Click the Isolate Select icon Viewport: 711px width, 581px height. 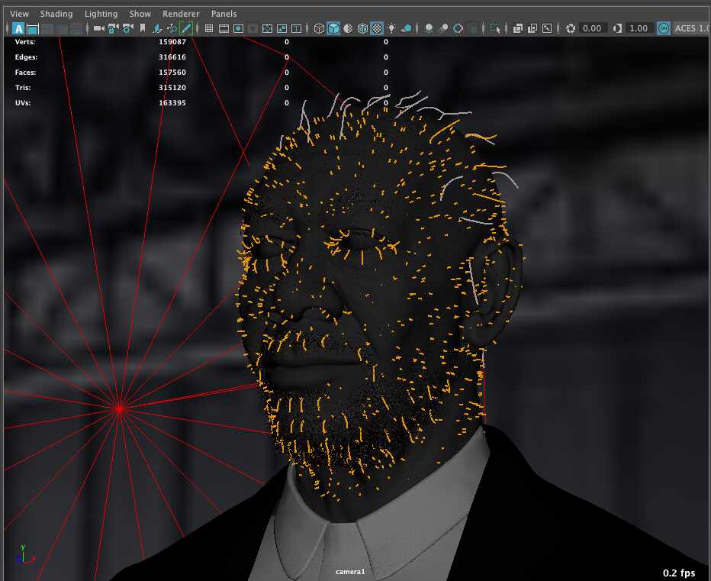click(496, 28)
